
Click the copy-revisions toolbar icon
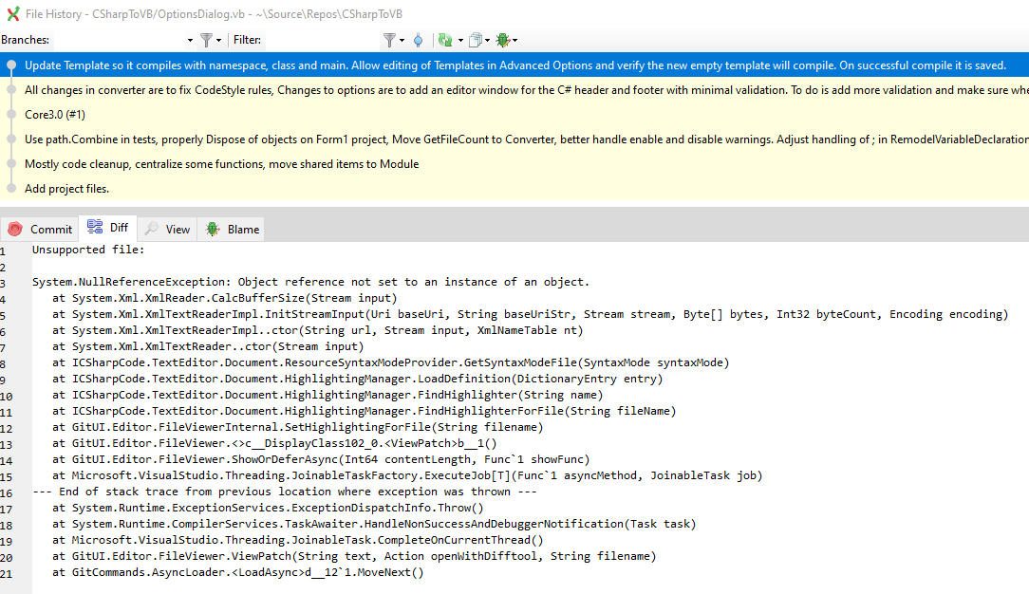click(477, 40)
